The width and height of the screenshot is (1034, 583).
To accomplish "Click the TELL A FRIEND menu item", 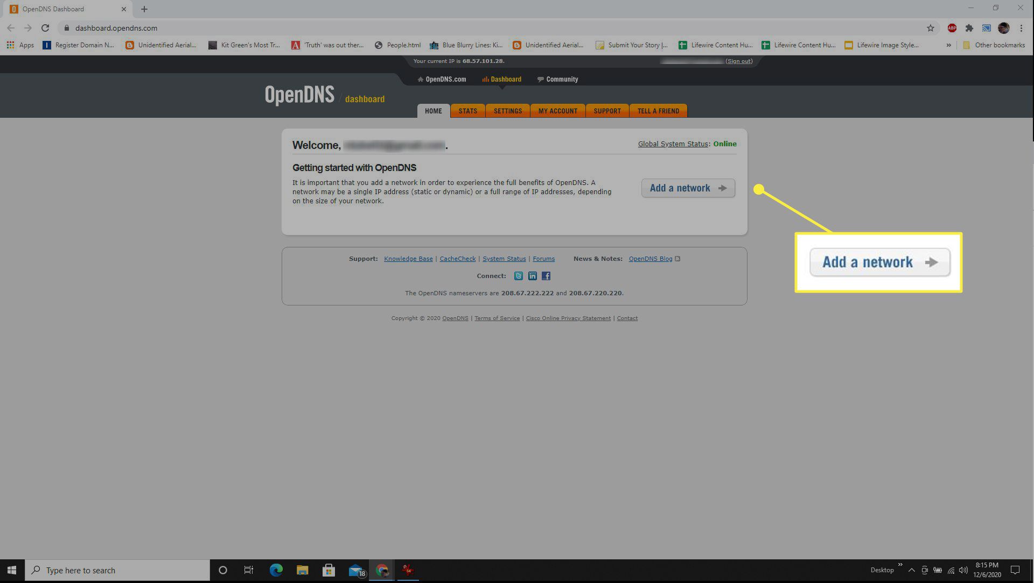I will [658, 111].
